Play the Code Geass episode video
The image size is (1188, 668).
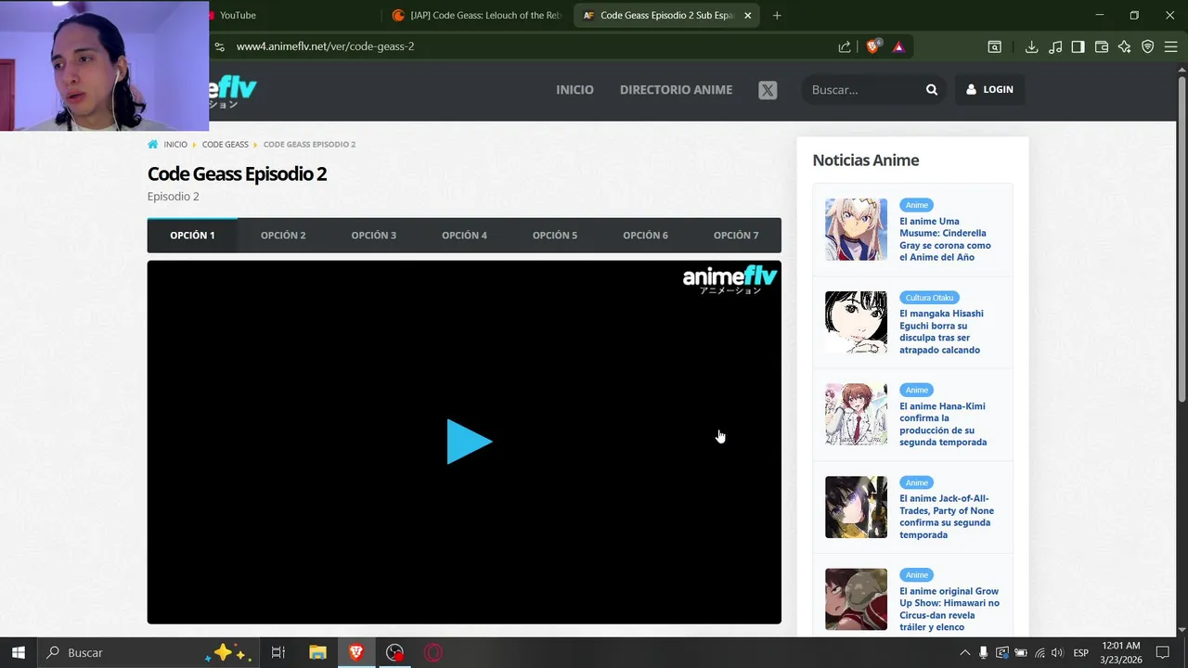click(x=469, y=442)
